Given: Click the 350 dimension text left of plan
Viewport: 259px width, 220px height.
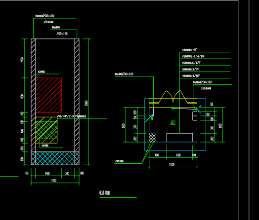Looking at the screenshot, I should (x=135, y=127).
